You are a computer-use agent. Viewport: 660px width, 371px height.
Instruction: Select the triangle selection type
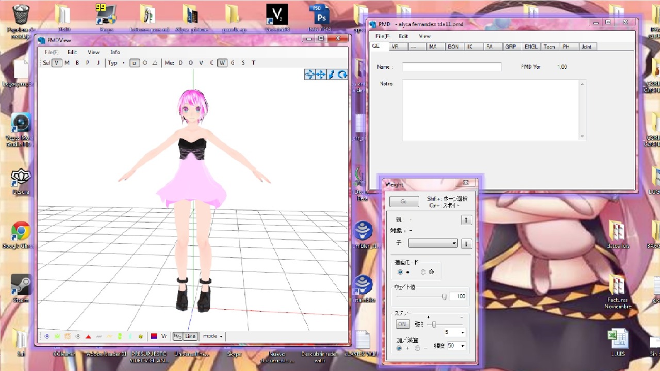coord(155,63)
